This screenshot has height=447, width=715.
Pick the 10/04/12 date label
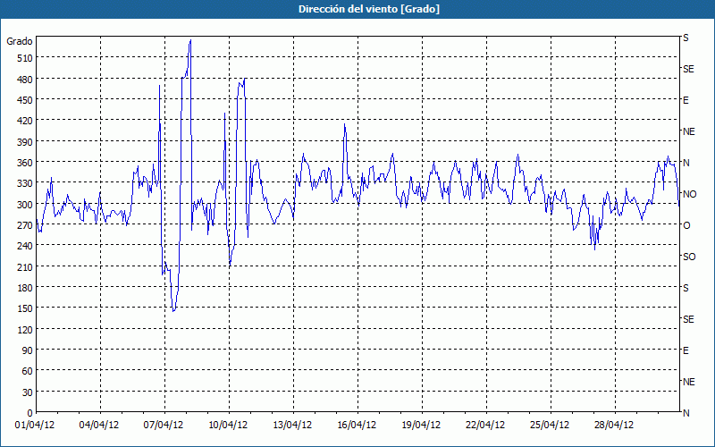point(228,426)
